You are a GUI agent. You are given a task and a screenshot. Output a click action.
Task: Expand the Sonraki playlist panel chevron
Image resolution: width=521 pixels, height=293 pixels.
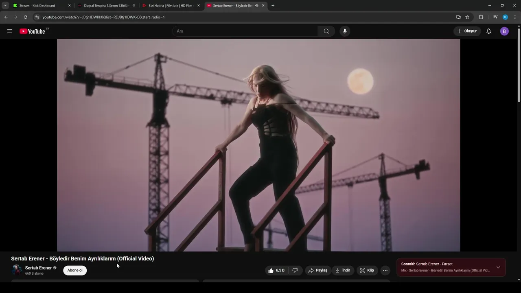point(498,267)
